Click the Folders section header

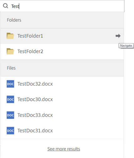pyautogui.click(x=62, y=20)
